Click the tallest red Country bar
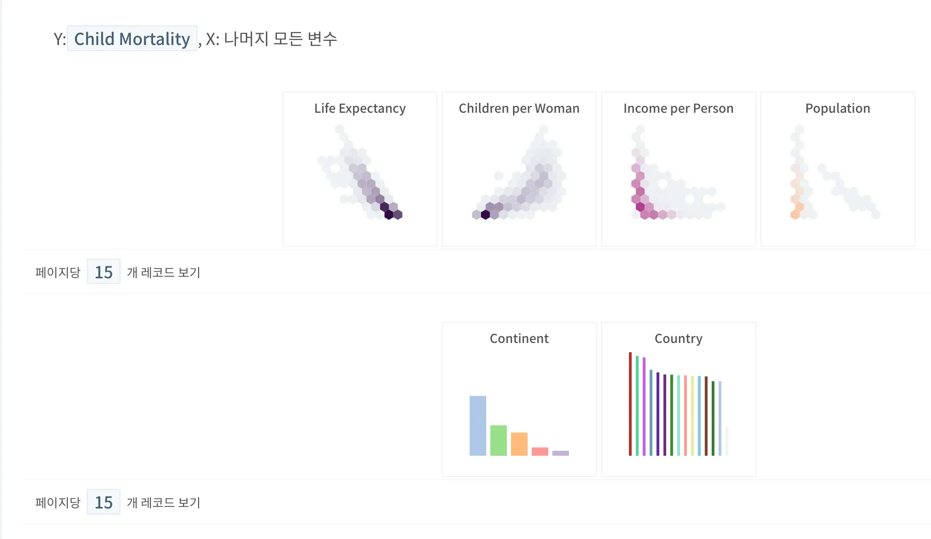 coord(630,404)
